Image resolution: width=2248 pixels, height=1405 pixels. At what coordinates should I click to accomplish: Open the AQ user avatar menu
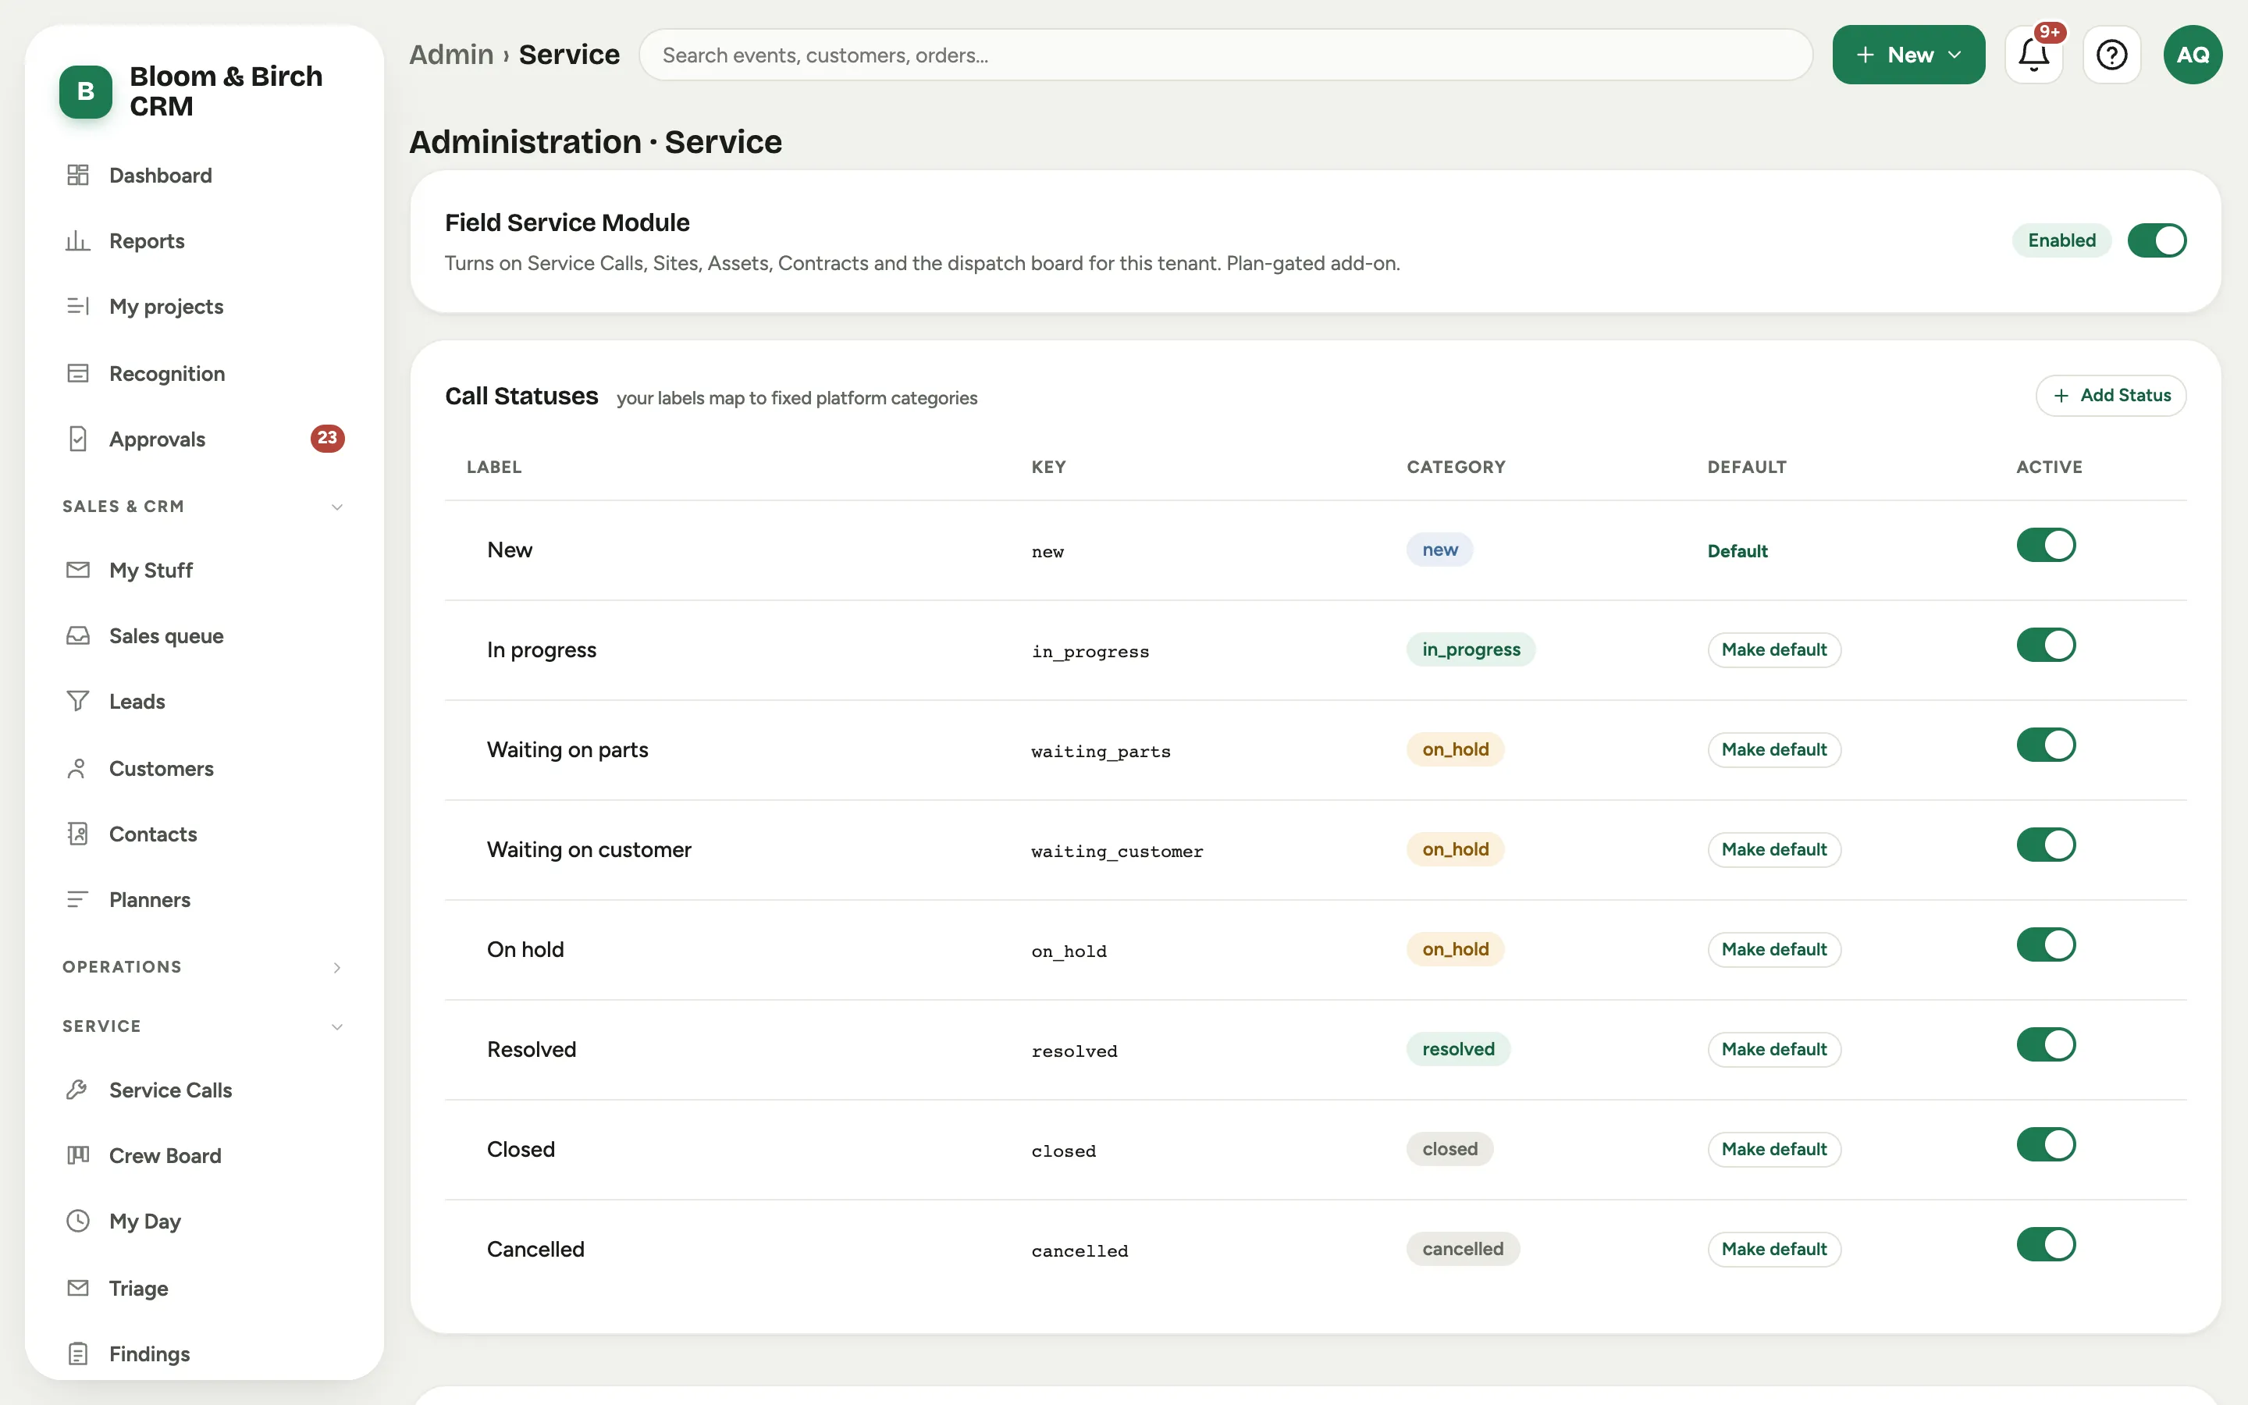pyautogui.click(x=2193, y=55)
